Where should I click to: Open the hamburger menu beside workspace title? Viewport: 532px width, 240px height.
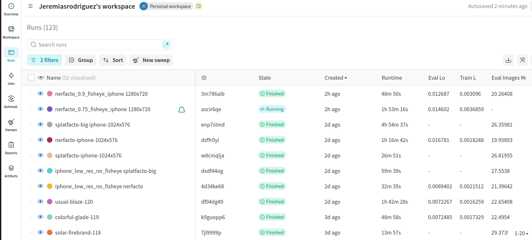(x=31, y=6)
